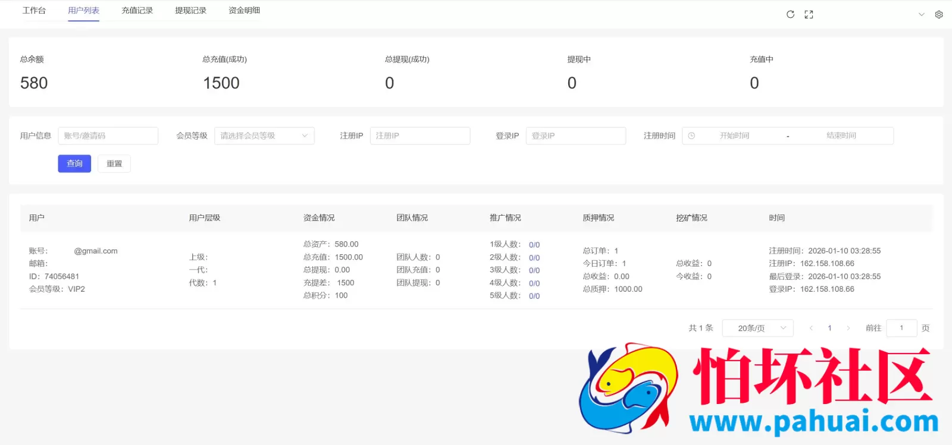
Task: Click the 时间 column header
Action: 776,218
